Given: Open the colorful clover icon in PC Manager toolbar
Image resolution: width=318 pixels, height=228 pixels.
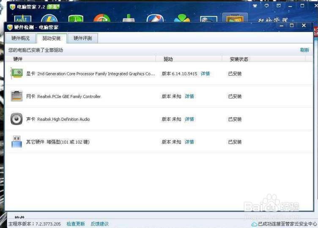Looking at the screenshot, I should coord(182,18).
